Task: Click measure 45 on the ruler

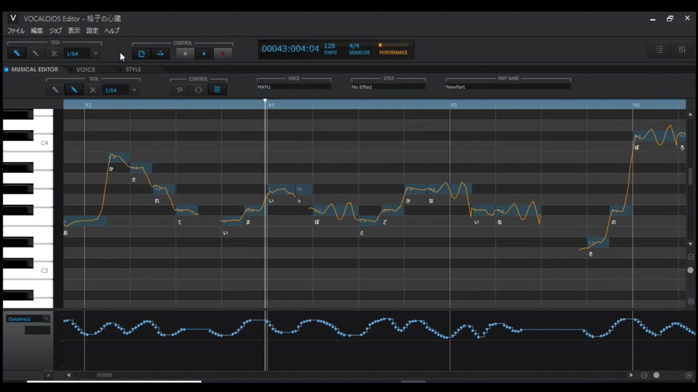Action: pyautogui.click(x=454, y=105)
